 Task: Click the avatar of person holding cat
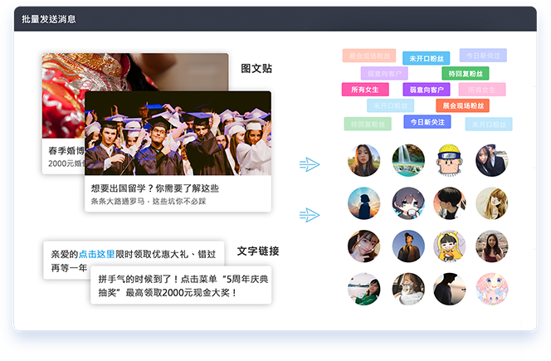click(x=408, y=289)
